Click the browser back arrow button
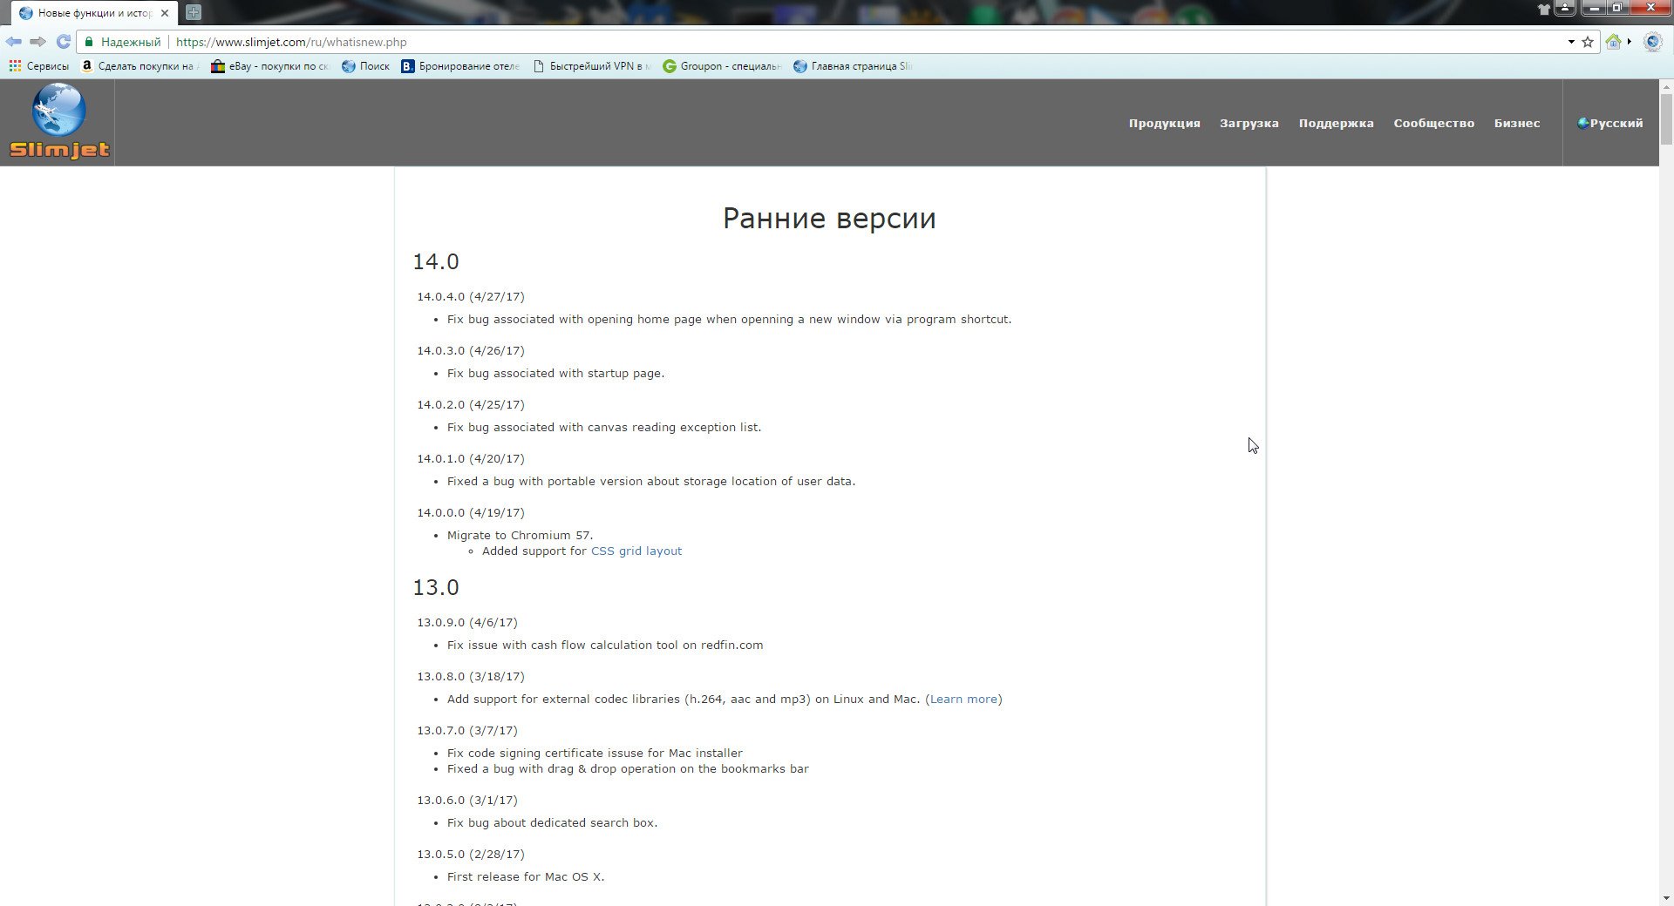The width and height of the screenshot is (1674, 906). tap(14, 42)
